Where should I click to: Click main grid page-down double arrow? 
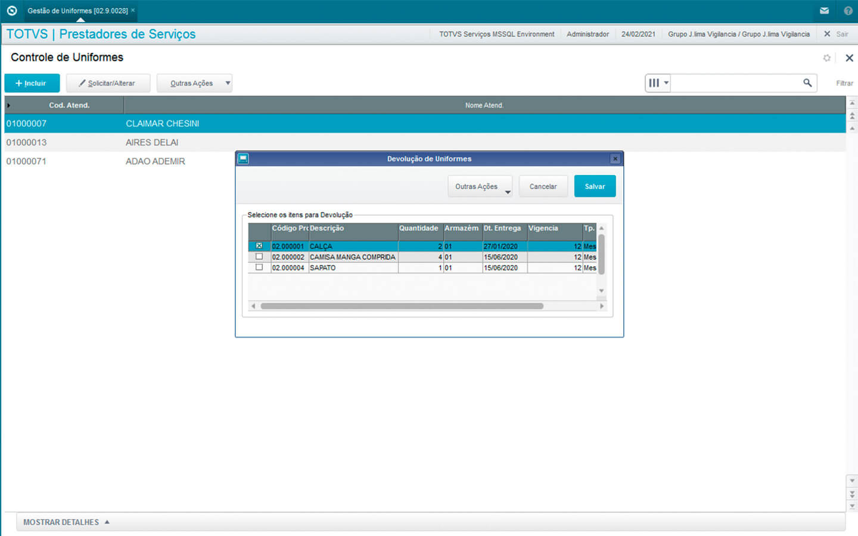[x=852, y=494]
